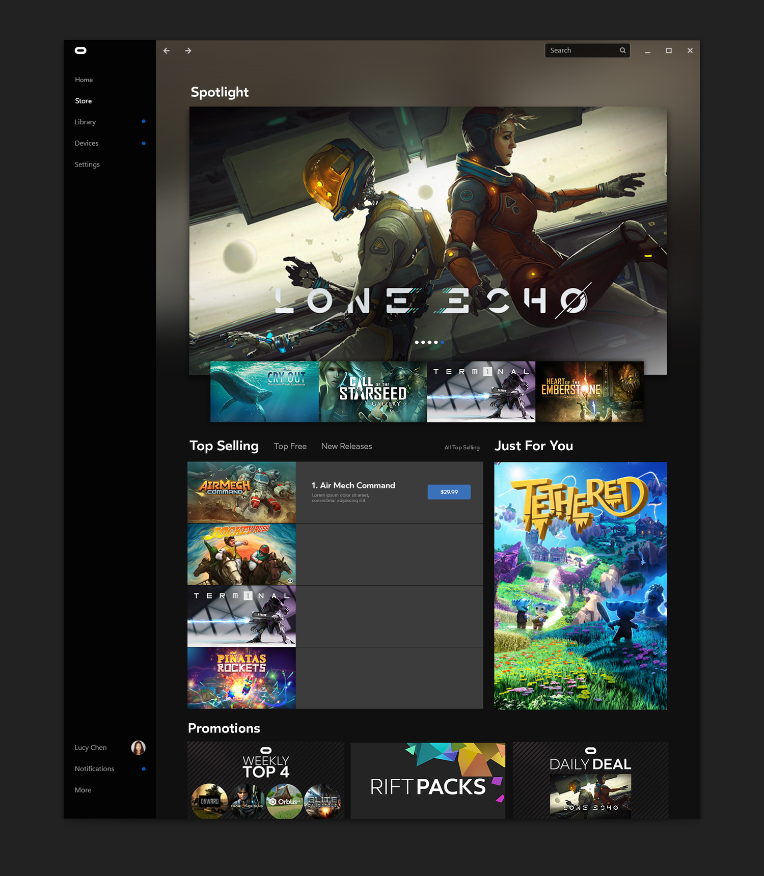Open the AirMech Command cover art
764x876 pixels.
[x=241, y=492]
